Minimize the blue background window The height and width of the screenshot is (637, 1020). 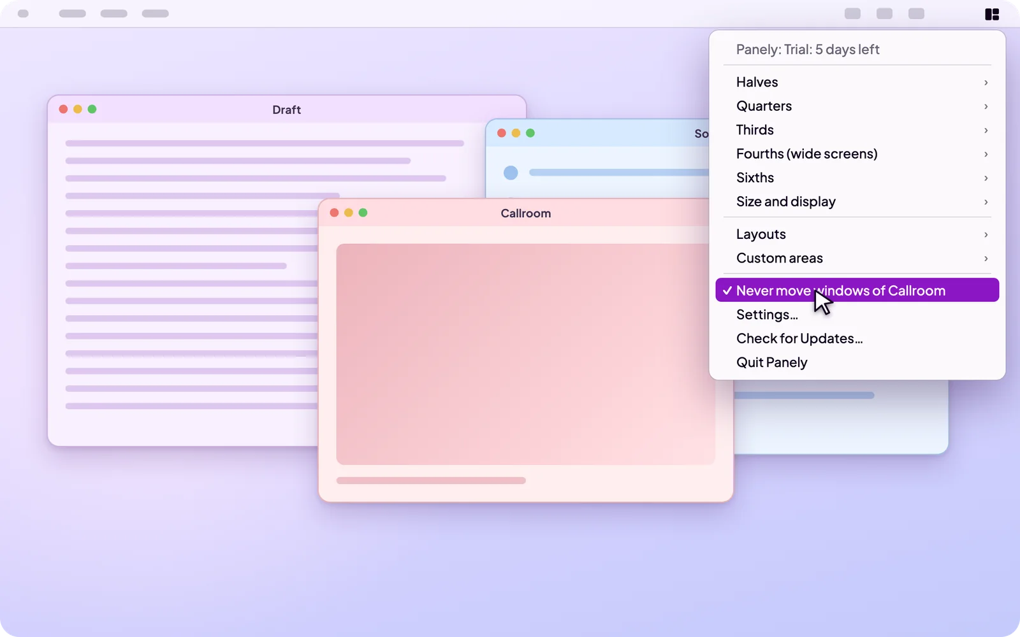516,133
